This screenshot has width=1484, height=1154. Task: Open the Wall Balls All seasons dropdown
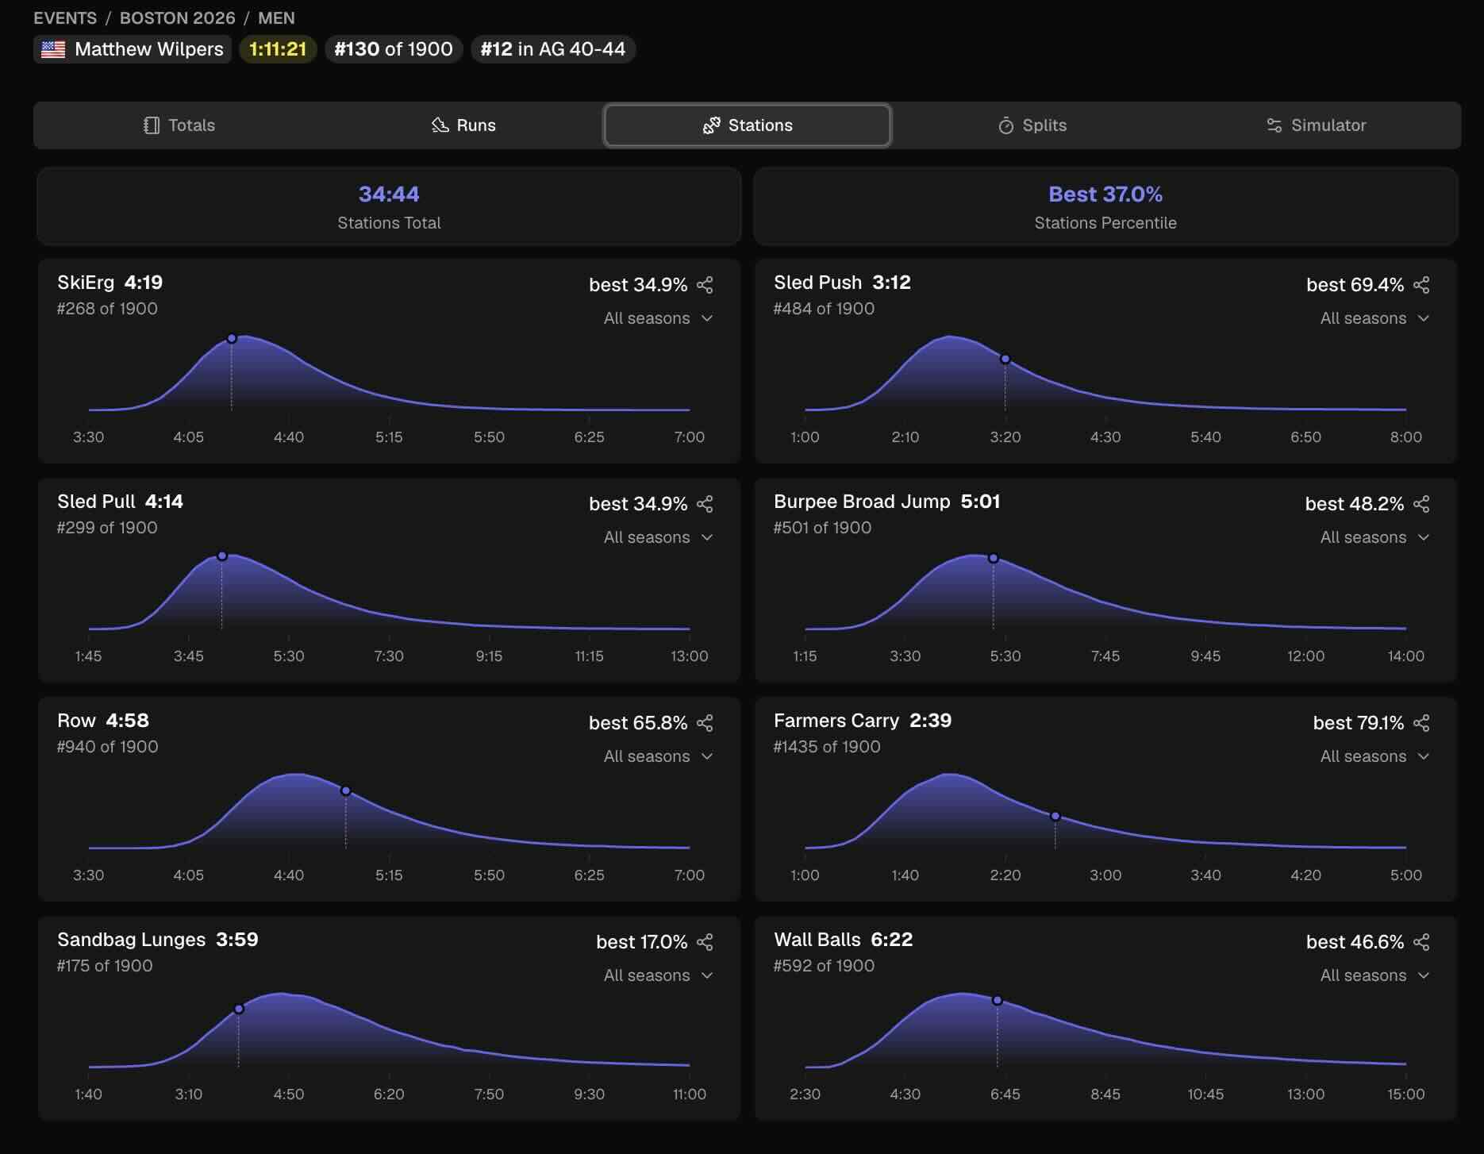[x=1374, y=975]
